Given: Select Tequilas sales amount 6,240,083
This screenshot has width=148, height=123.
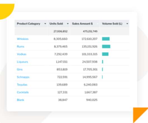Looking at the screenshot, I should (x=90, y=85).
